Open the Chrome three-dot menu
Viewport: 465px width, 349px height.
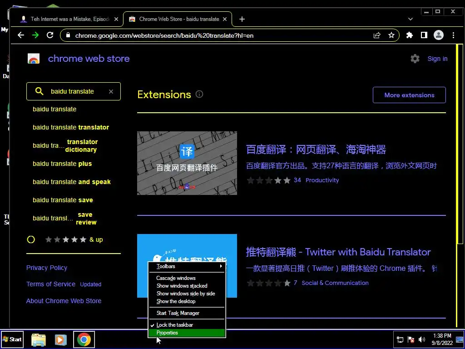pos(454,35)
